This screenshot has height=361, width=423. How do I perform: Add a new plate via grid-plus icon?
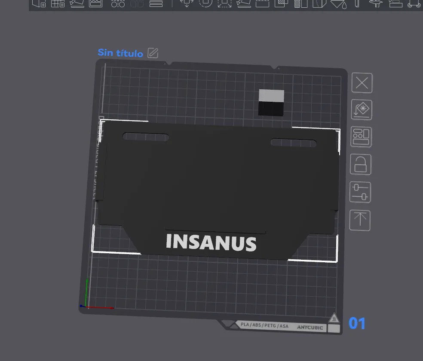58,3
